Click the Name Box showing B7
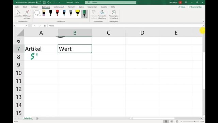The height and width of the screenshot is (123, 218). (x=20, y=26)
